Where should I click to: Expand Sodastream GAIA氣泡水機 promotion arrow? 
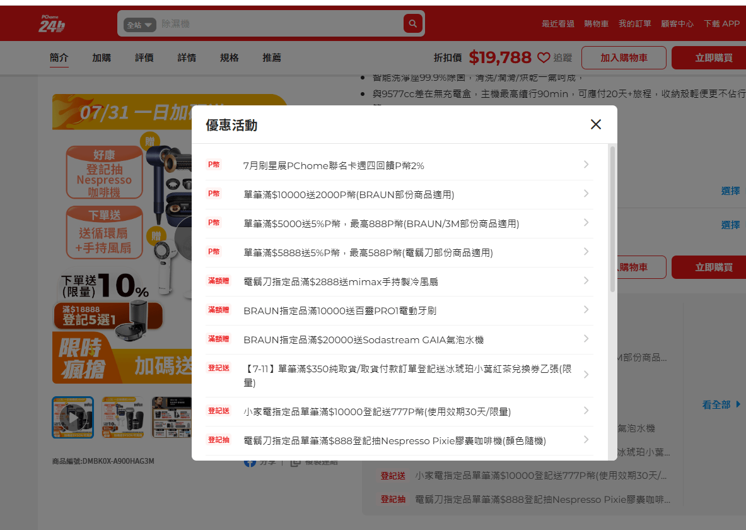click(x=586, y=339)
